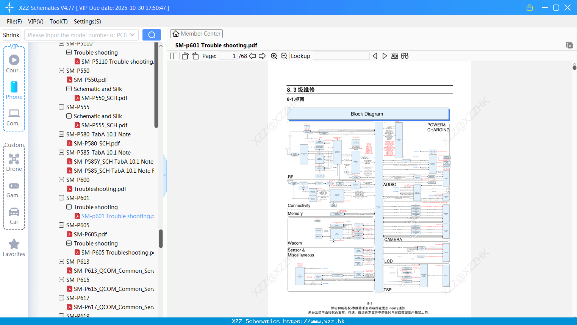Collapse the SM-P550 tree node
577x325 pixels.
(x=61, y=70)
